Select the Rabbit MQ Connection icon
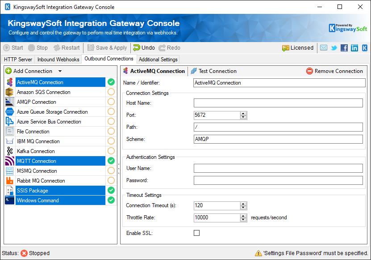 [10, 181]
